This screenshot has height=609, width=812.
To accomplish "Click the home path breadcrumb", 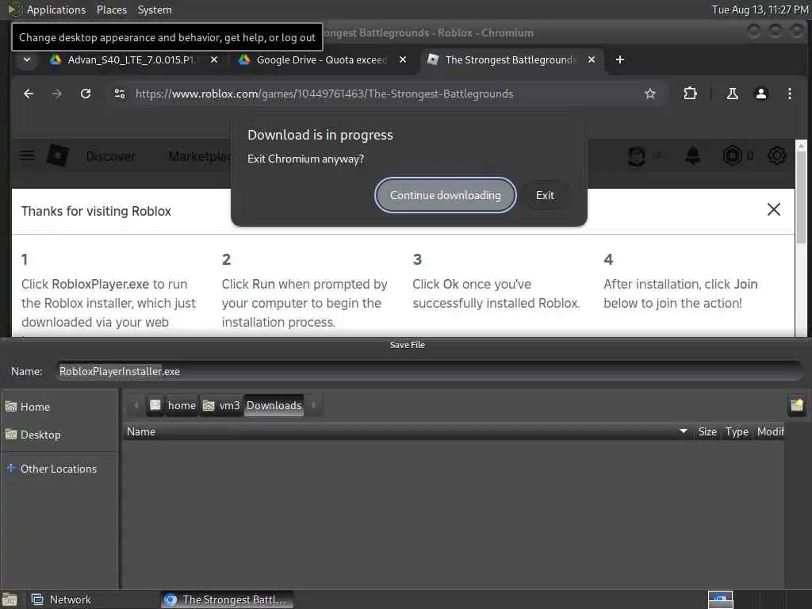I will point(182,405).
